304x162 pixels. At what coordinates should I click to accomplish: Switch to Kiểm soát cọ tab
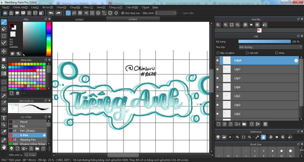15,155
